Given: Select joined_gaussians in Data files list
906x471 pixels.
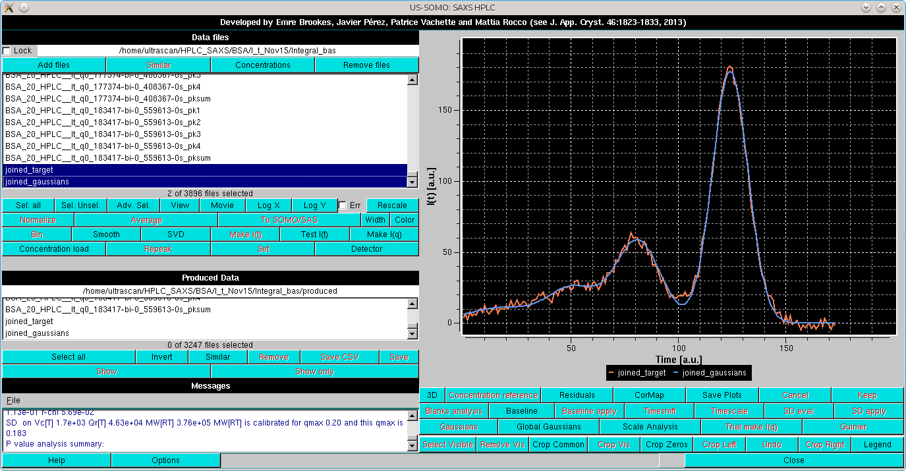Looking at the screenshot, I should pyautogui.click(x=205, y=182).
